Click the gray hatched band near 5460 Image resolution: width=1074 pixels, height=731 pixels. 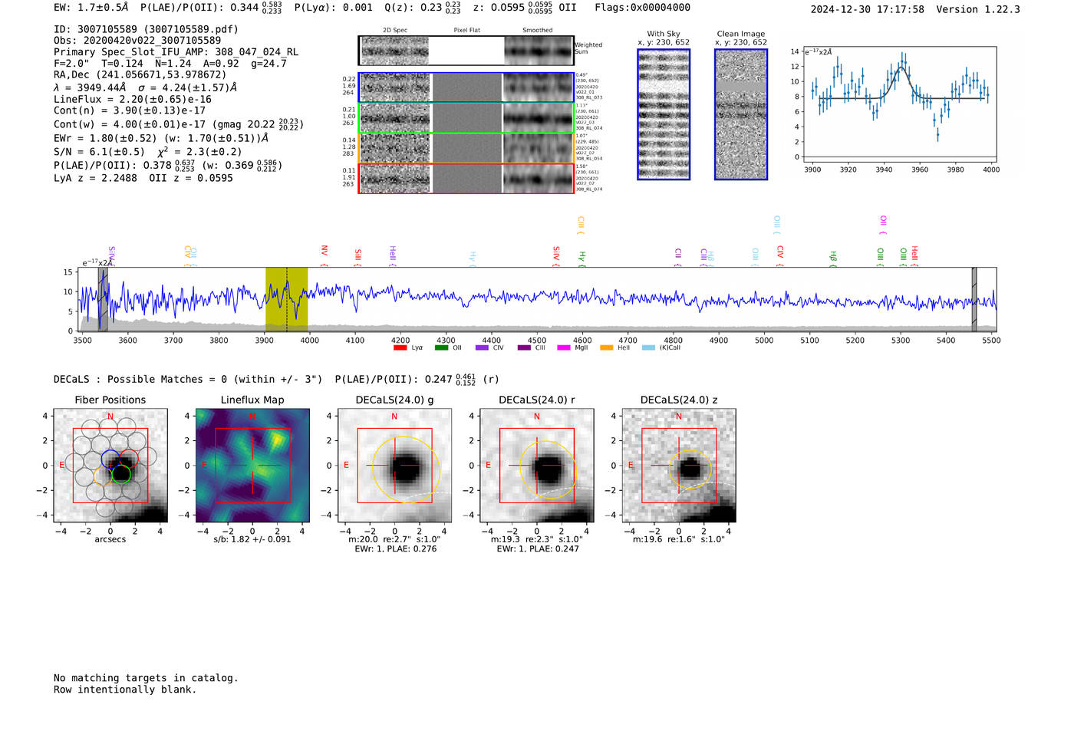[x=974, y=299]
